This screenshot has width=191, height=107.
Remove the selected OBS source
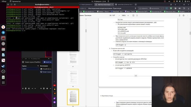(44, 89)
